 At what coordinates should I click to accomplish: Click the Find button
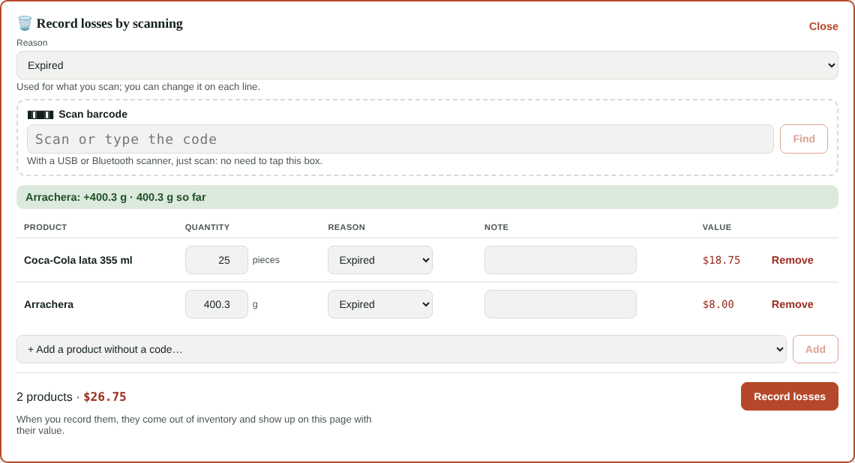pos(804,139)
